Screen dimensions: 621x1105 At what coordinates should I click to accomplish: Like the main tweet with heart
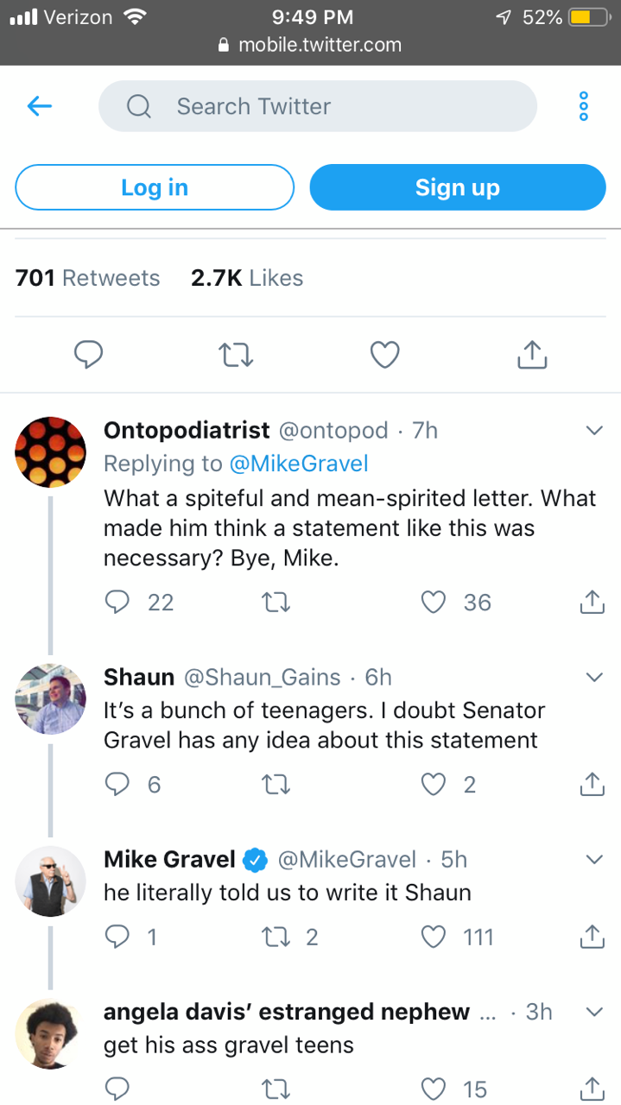(x=384, y=354)
